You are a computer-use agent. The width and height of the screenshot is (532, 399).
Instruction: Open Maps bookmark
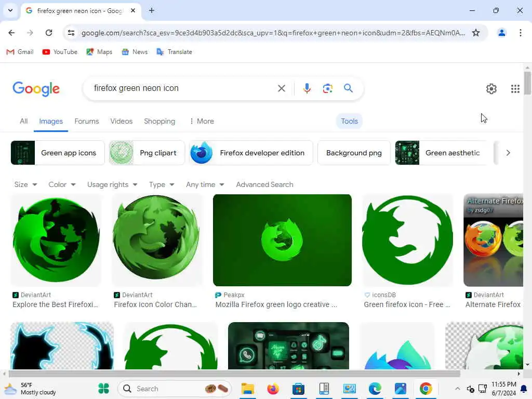point(99,52)
